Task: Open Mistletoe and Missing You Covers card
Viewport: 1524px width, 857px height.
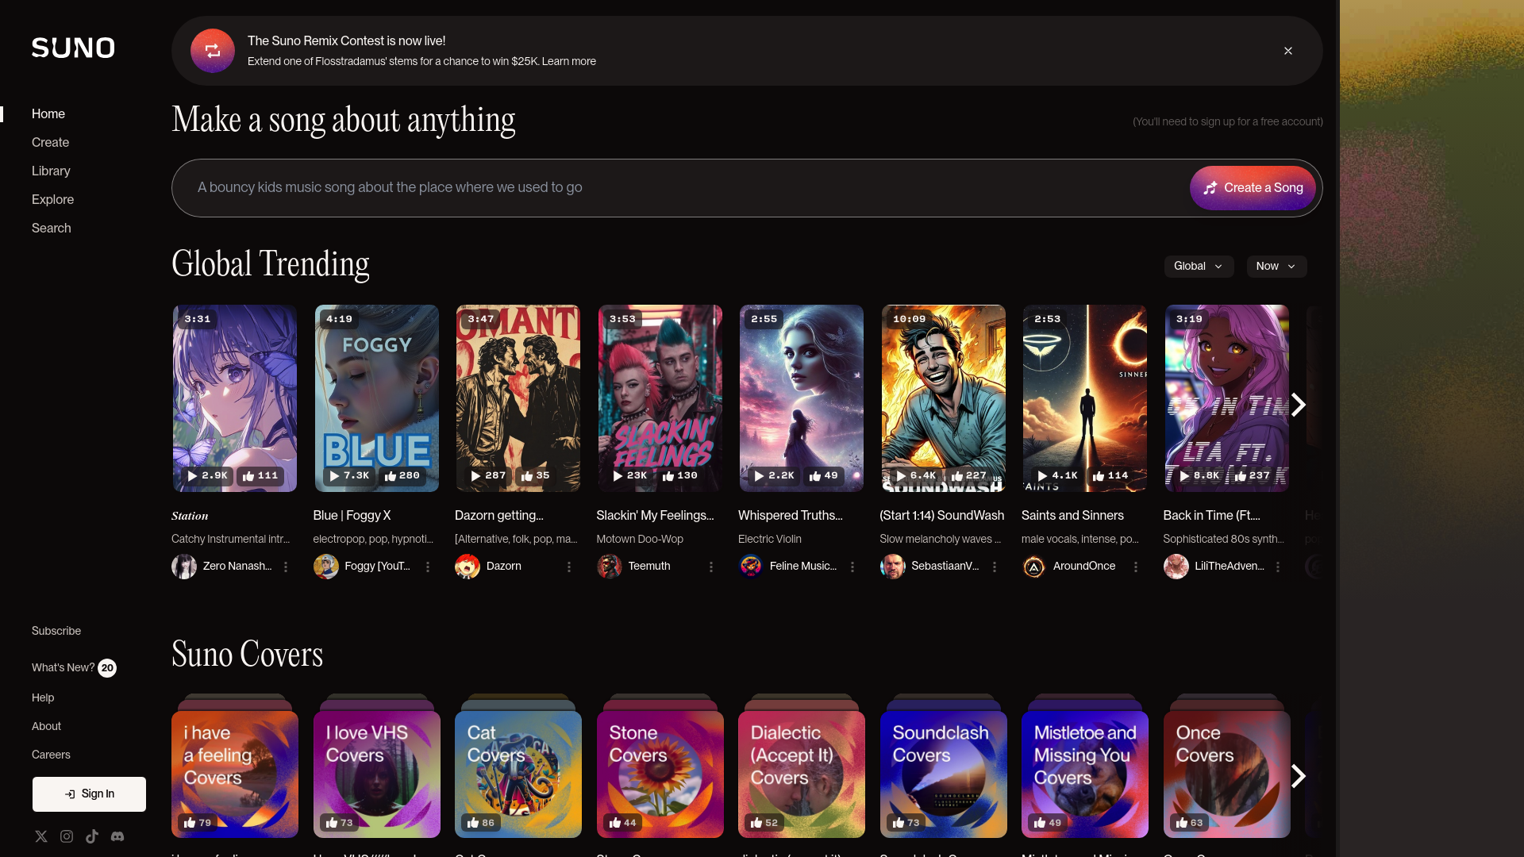Action: pyautogui.click(x=1085, y=774)
